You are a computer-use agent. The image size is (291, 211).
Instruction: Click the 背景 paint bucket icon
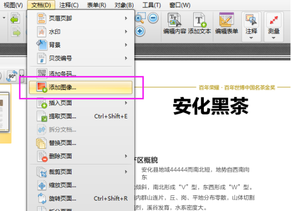41,45
